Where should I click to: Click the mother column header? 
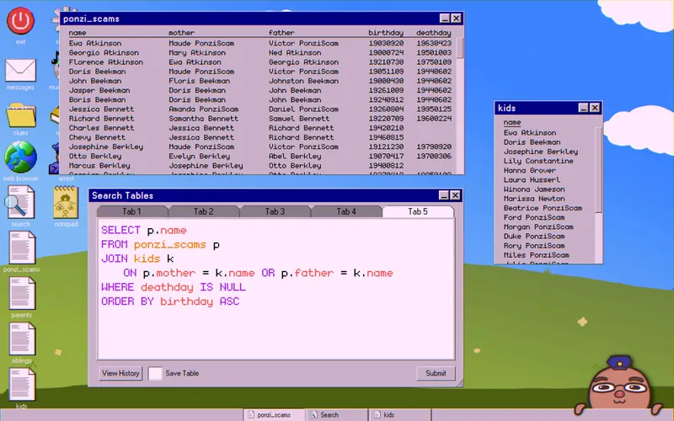pyautogui.click(x=181, y=33)
